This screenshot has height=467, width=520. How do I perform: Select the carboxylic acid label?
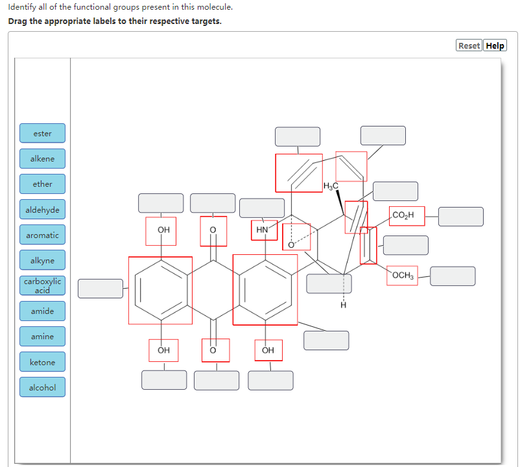tap(42, 285)
